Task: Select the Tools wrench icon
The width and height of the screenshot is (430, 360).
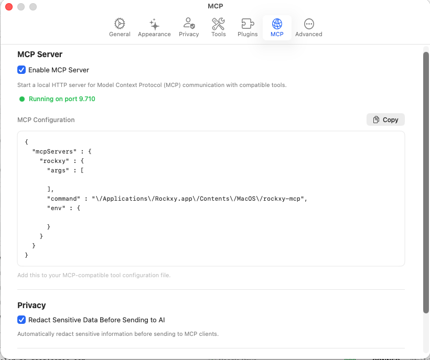Action: pyautogui.click(x=218, y=25)
